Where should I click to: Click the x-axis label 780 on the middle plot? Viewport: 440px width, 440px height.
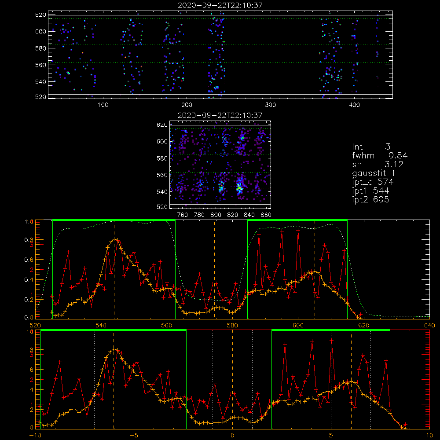(199, 215)
